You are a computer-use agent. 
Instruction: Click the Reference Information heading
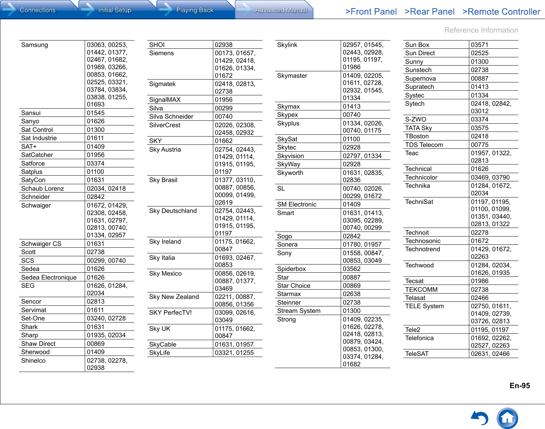click(x=481, y=30)
